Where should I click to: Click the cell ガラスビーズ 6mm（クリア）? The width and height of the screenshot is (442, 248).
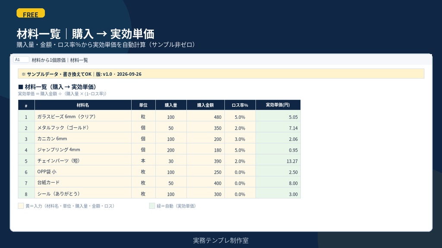pyautogui.click(x=83, y=116)
